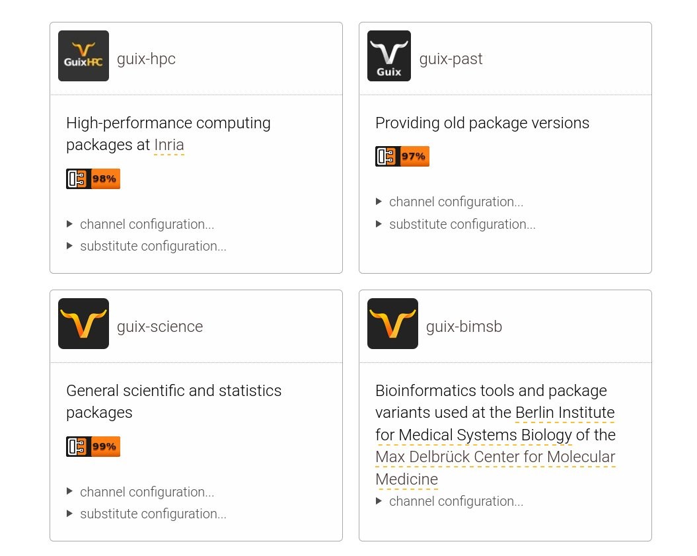Click the guix-science channel title
This screenshot has width=697, height=556.
(x=160, y=327)
